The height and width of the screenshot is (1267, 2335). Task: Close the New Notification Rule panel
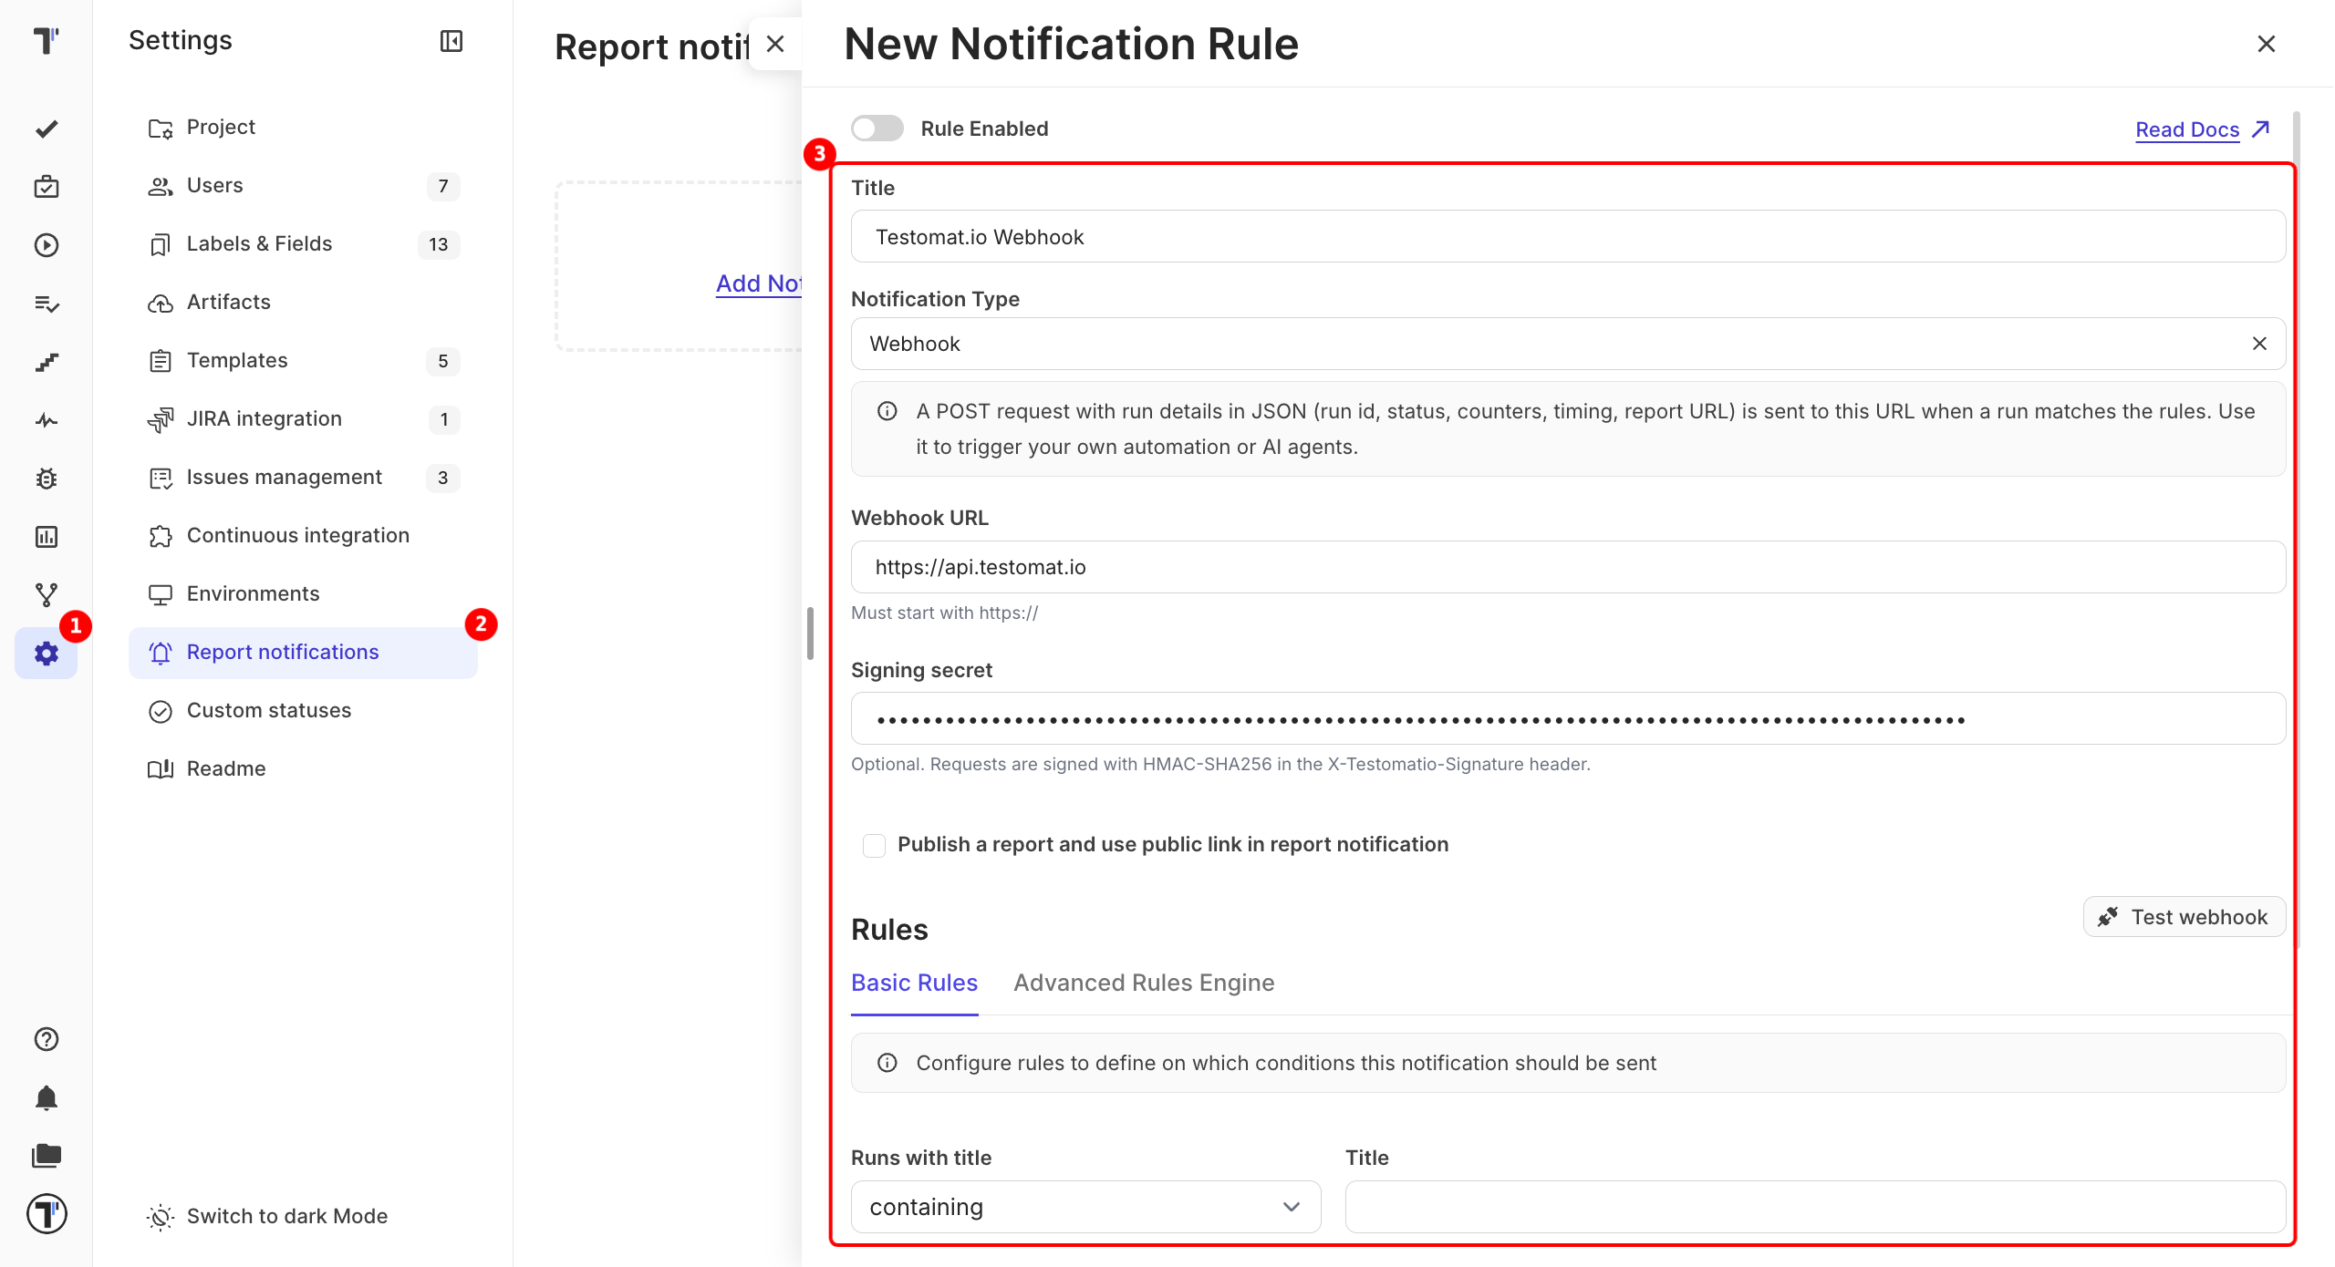coord(2267,44)
